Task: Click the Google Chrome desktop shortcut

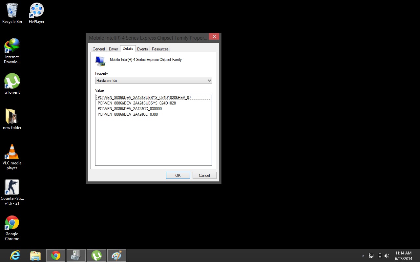Action: (x=12, y=228)
